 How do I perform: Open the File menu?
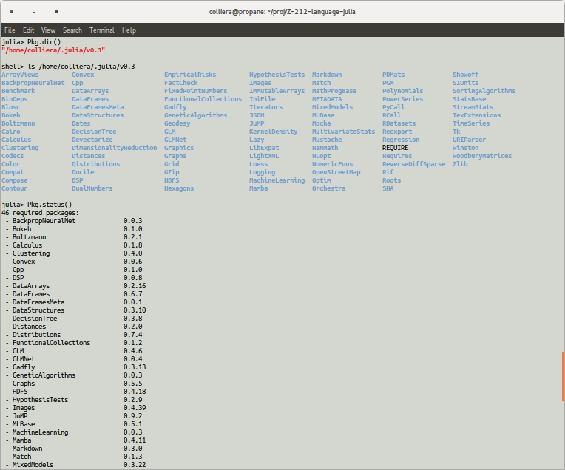point(10,30)
